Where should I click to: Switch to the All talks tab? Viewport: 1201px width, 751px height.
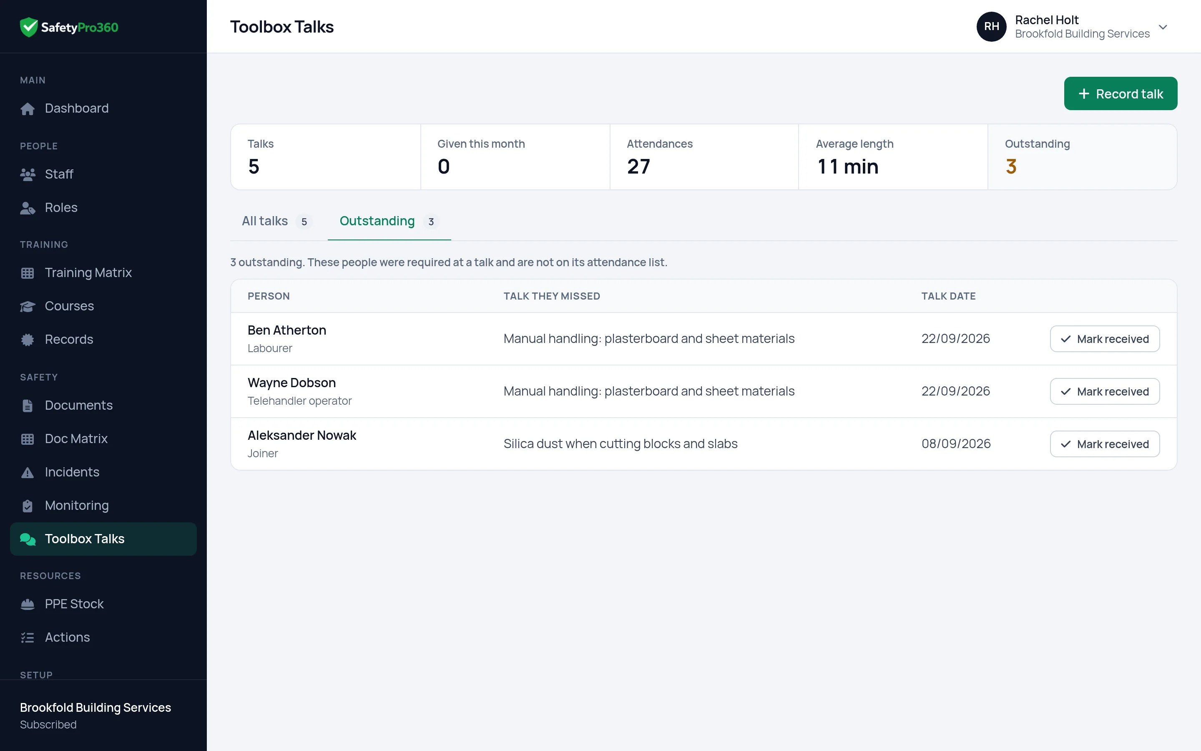click(x=276, y=221)
